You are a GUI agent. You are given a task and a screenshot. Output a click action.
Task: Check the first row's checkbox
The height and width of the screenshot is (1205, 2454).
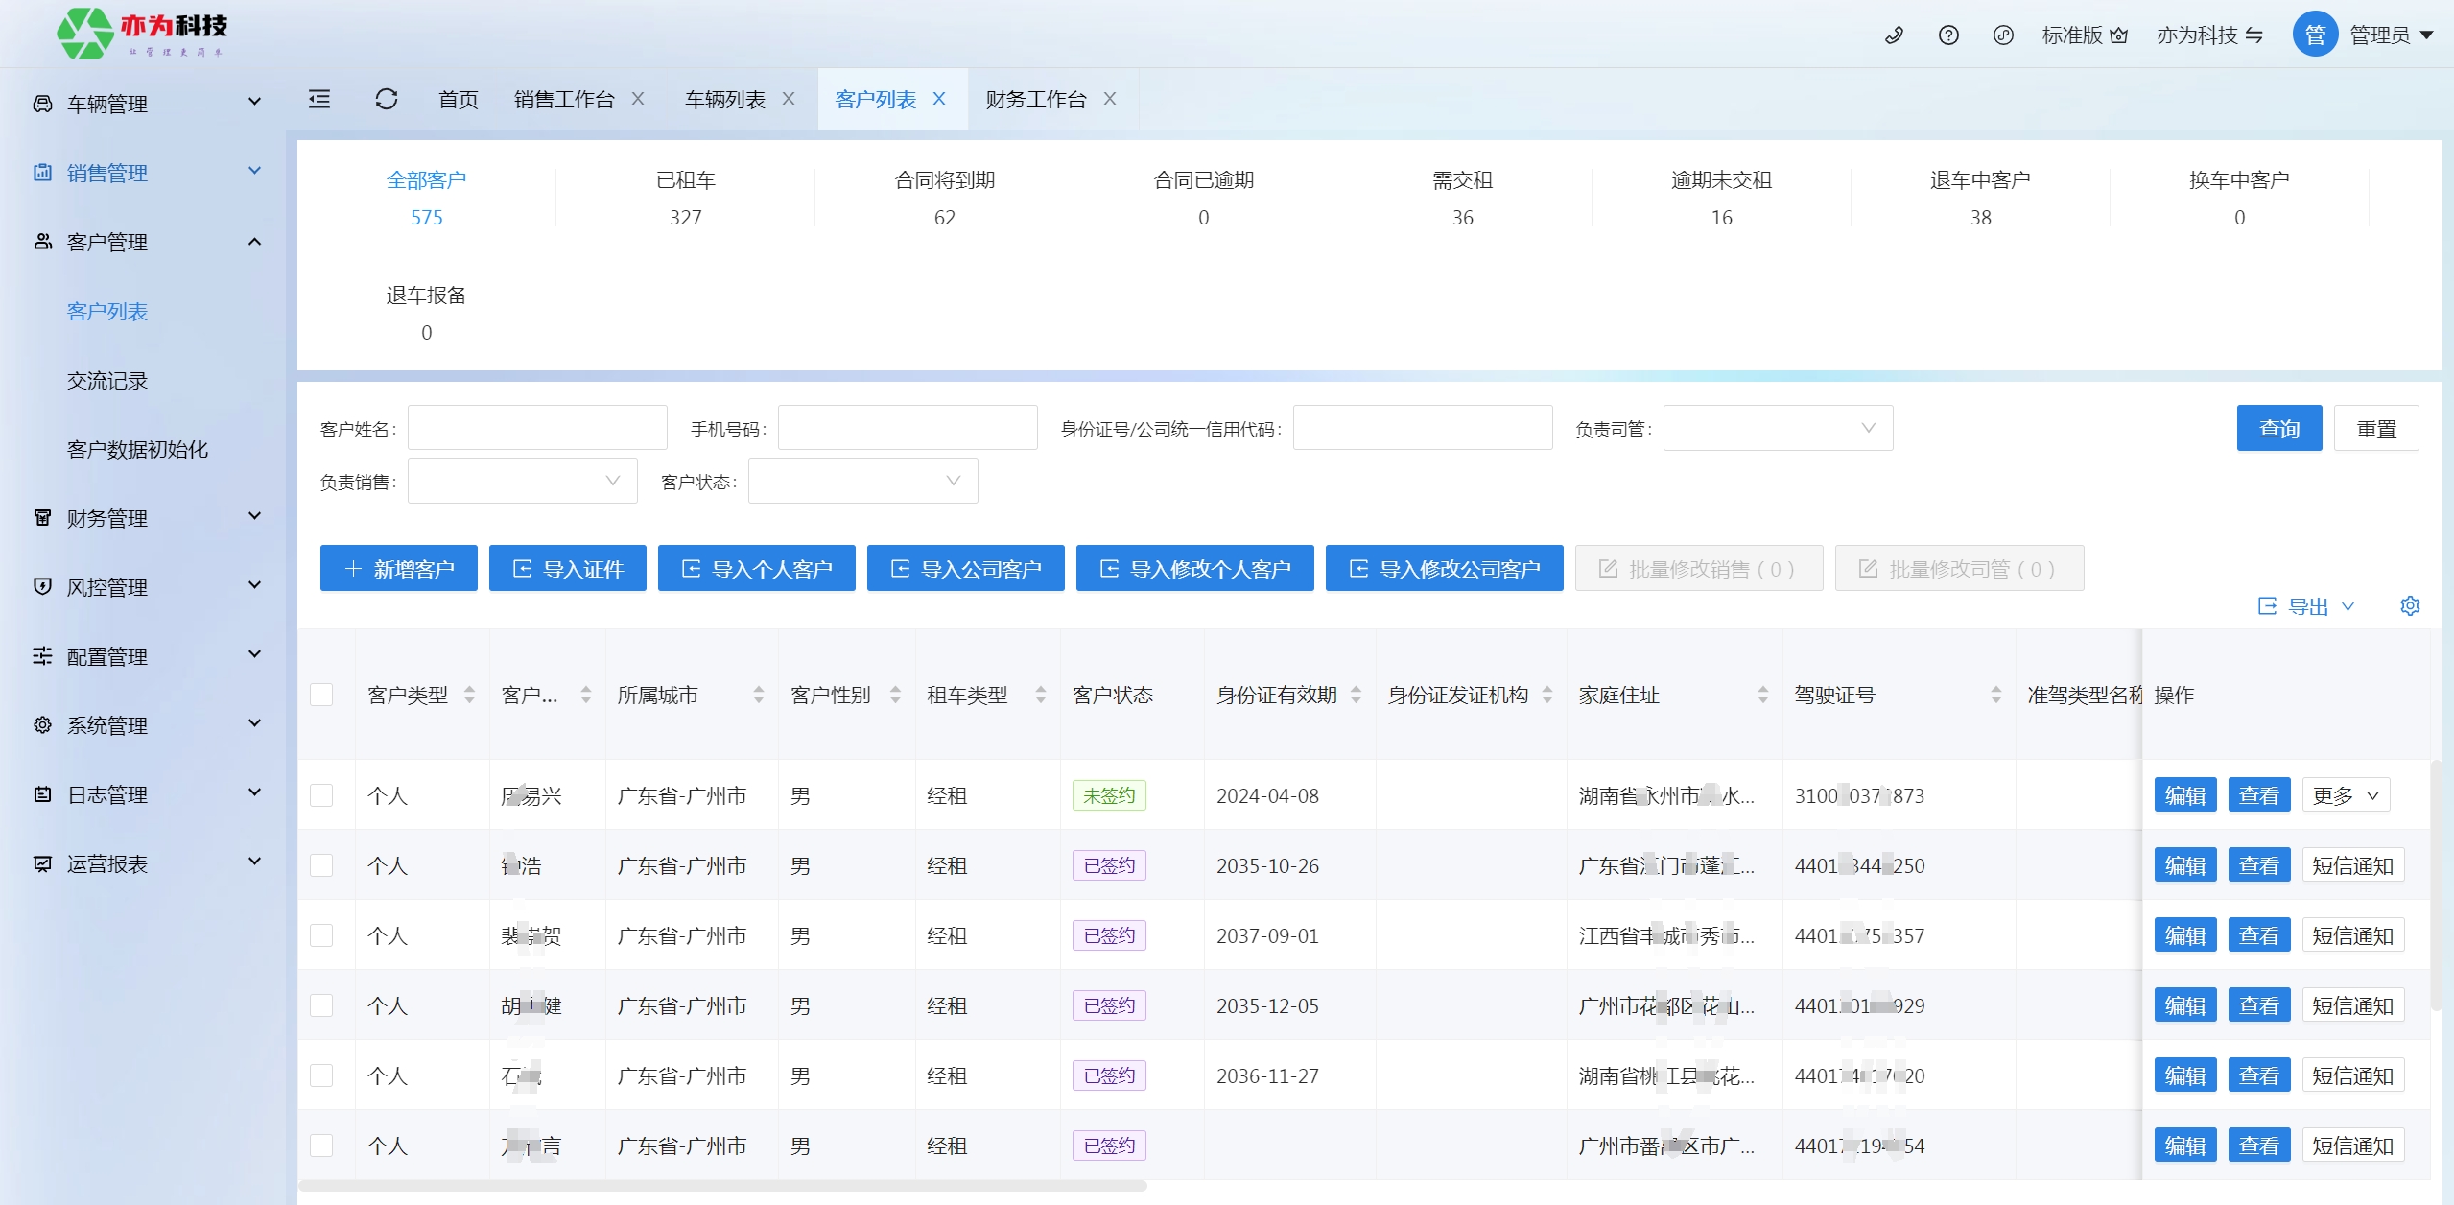point(321,795)
